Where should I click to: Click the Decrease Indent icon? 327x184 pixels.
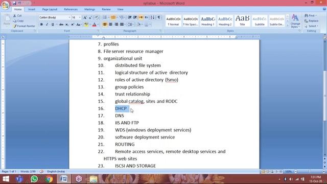tap(129, 17)
